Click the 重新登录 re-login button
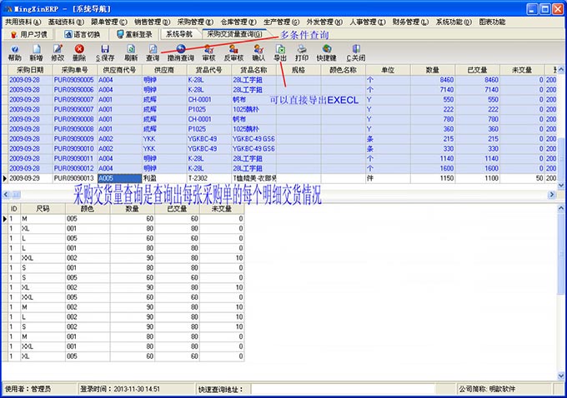567x398 pixels. tap(134, 34)
